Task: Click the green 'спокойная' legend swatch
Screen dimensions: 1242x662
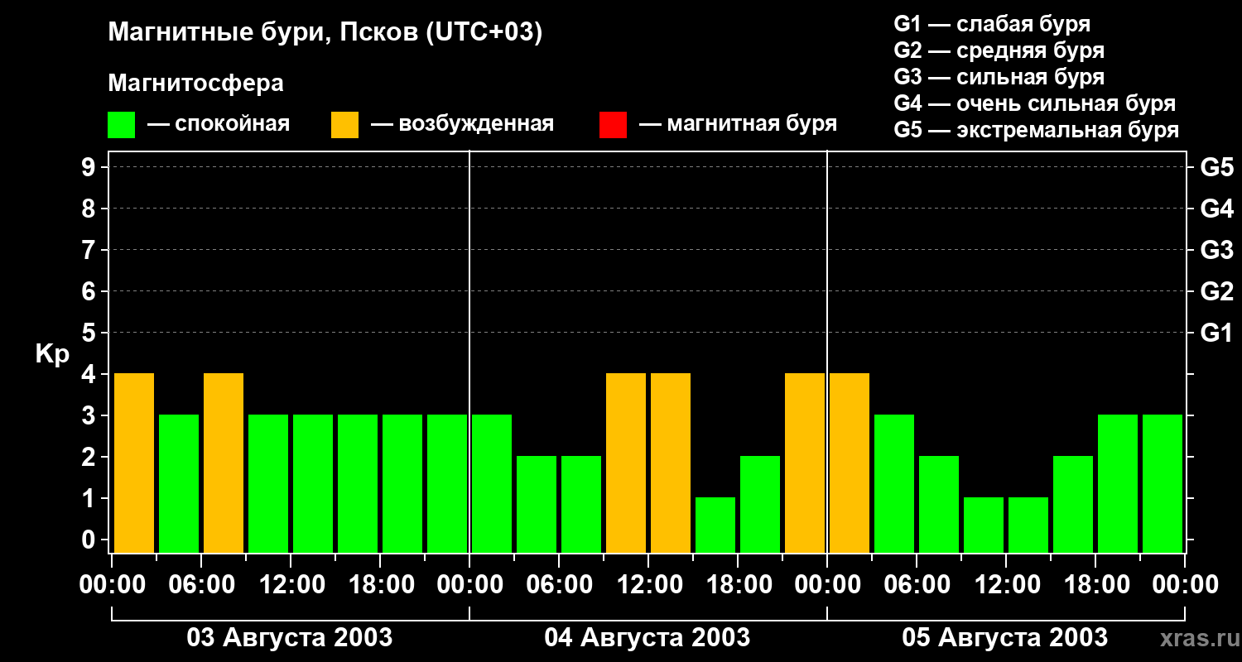Action: 121,125
